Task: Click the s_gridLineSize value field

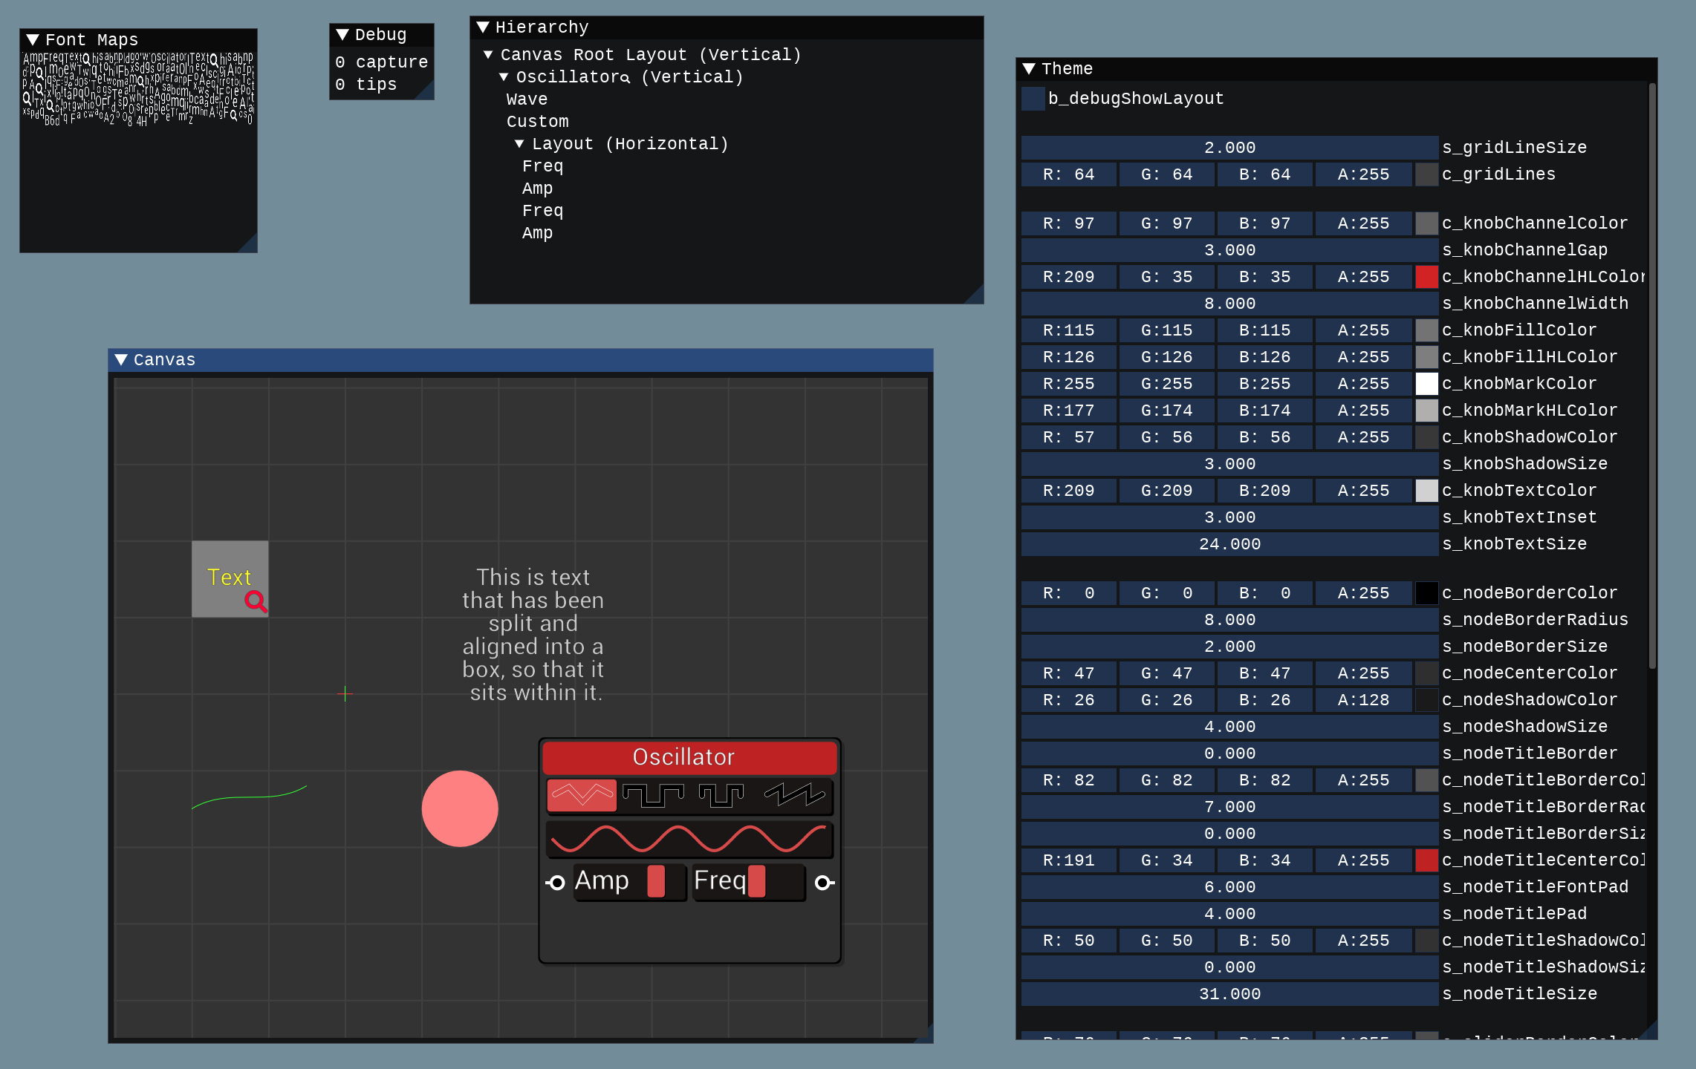Action: [x=1229, y=148]
